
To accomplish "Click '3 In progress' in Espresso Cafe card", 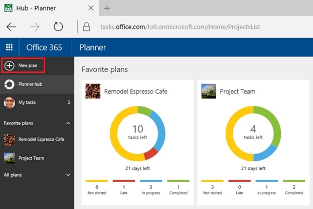I will pyautogui.click(x=151, y=190).
